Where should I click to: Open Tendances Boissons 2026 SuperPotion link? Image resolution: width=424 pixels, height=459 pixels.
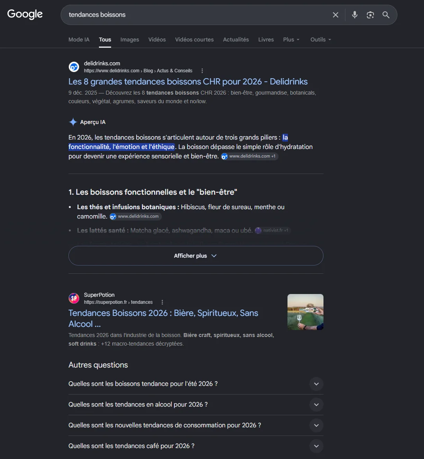(x=163, y=319)
